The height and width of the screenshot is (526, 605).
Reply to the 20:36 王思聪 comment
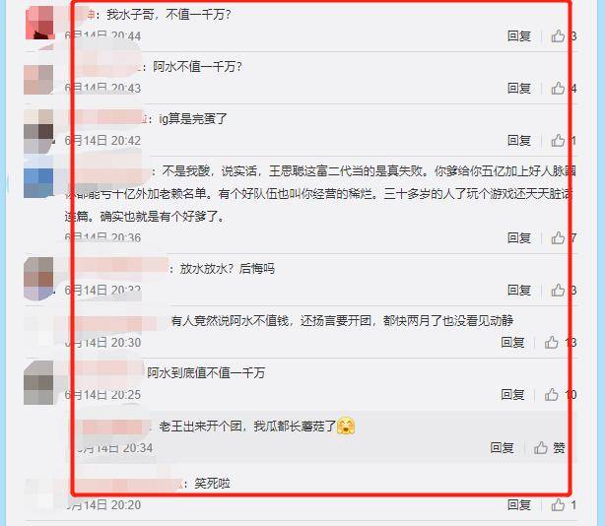click(519, 238)
